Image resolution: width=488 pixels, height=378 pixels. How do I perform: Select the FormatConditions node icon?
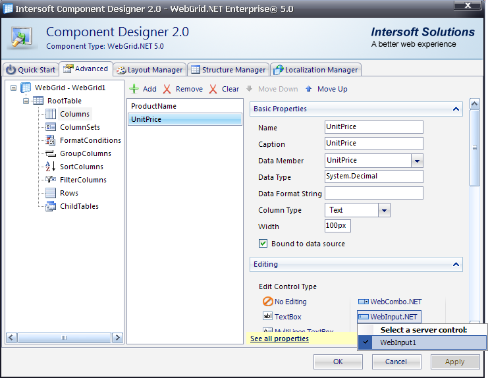click(x=51, y=140)
